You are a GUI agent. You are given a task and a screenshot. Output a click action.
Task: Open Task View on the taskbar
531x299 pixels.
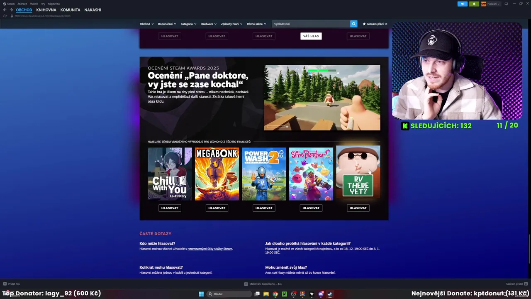tap(257, 294)
